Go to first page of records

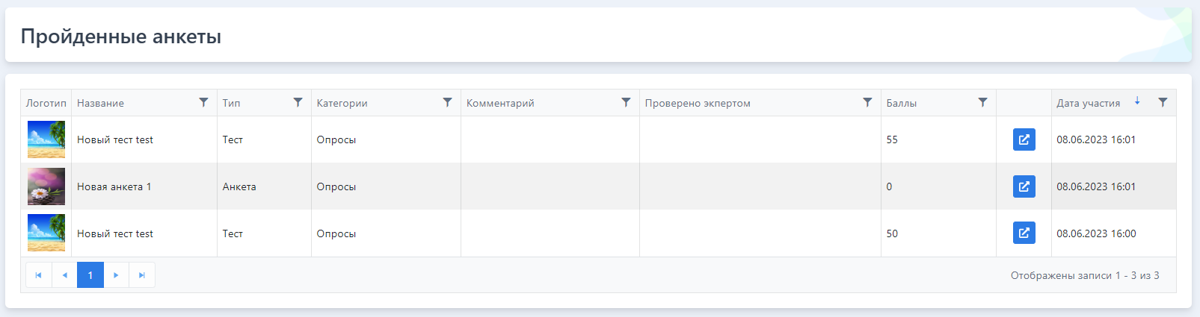pyautogui.click(x=39, y=275)
